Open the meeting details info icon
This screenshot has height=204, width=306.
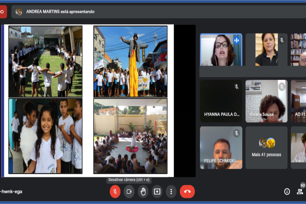point(287,191)
